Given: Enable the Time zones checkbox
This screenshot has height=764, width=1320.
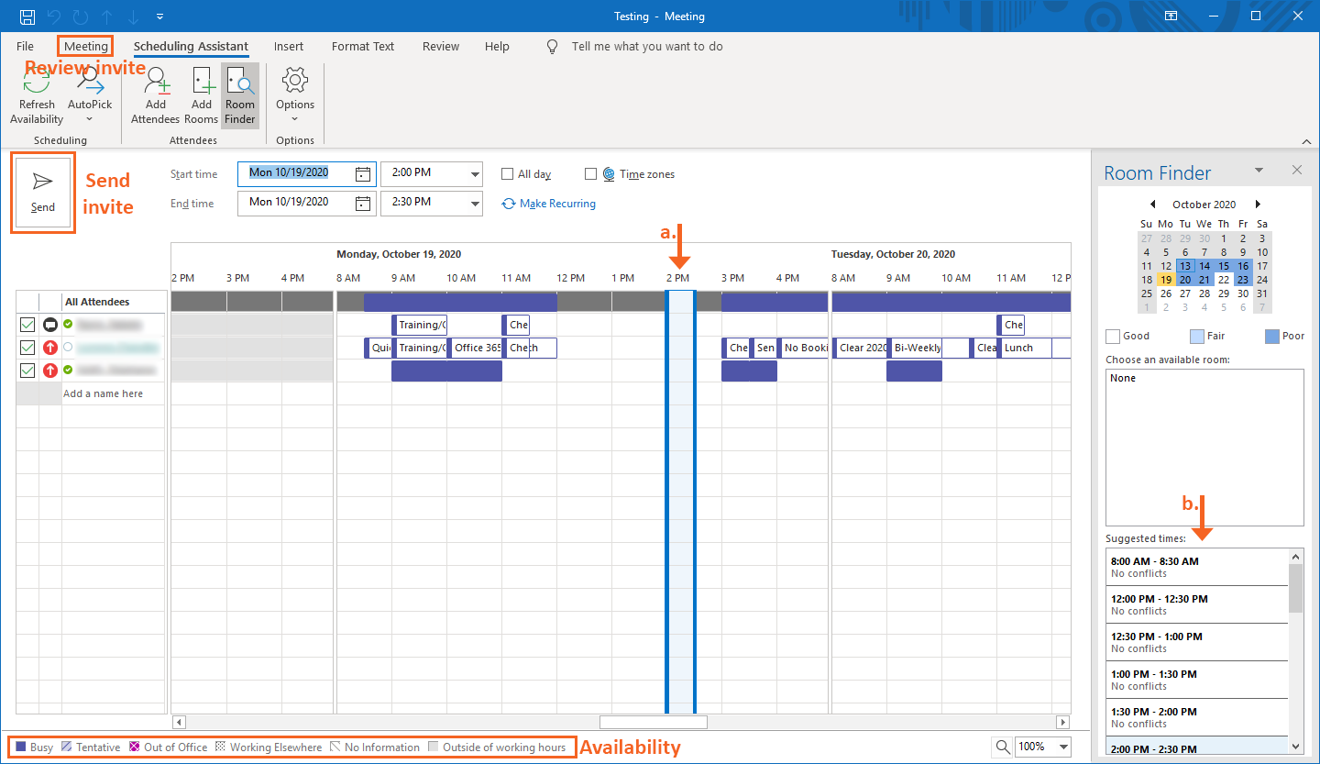Looking at the screenshot, I should pyautogui.click(x=591, y=173).
